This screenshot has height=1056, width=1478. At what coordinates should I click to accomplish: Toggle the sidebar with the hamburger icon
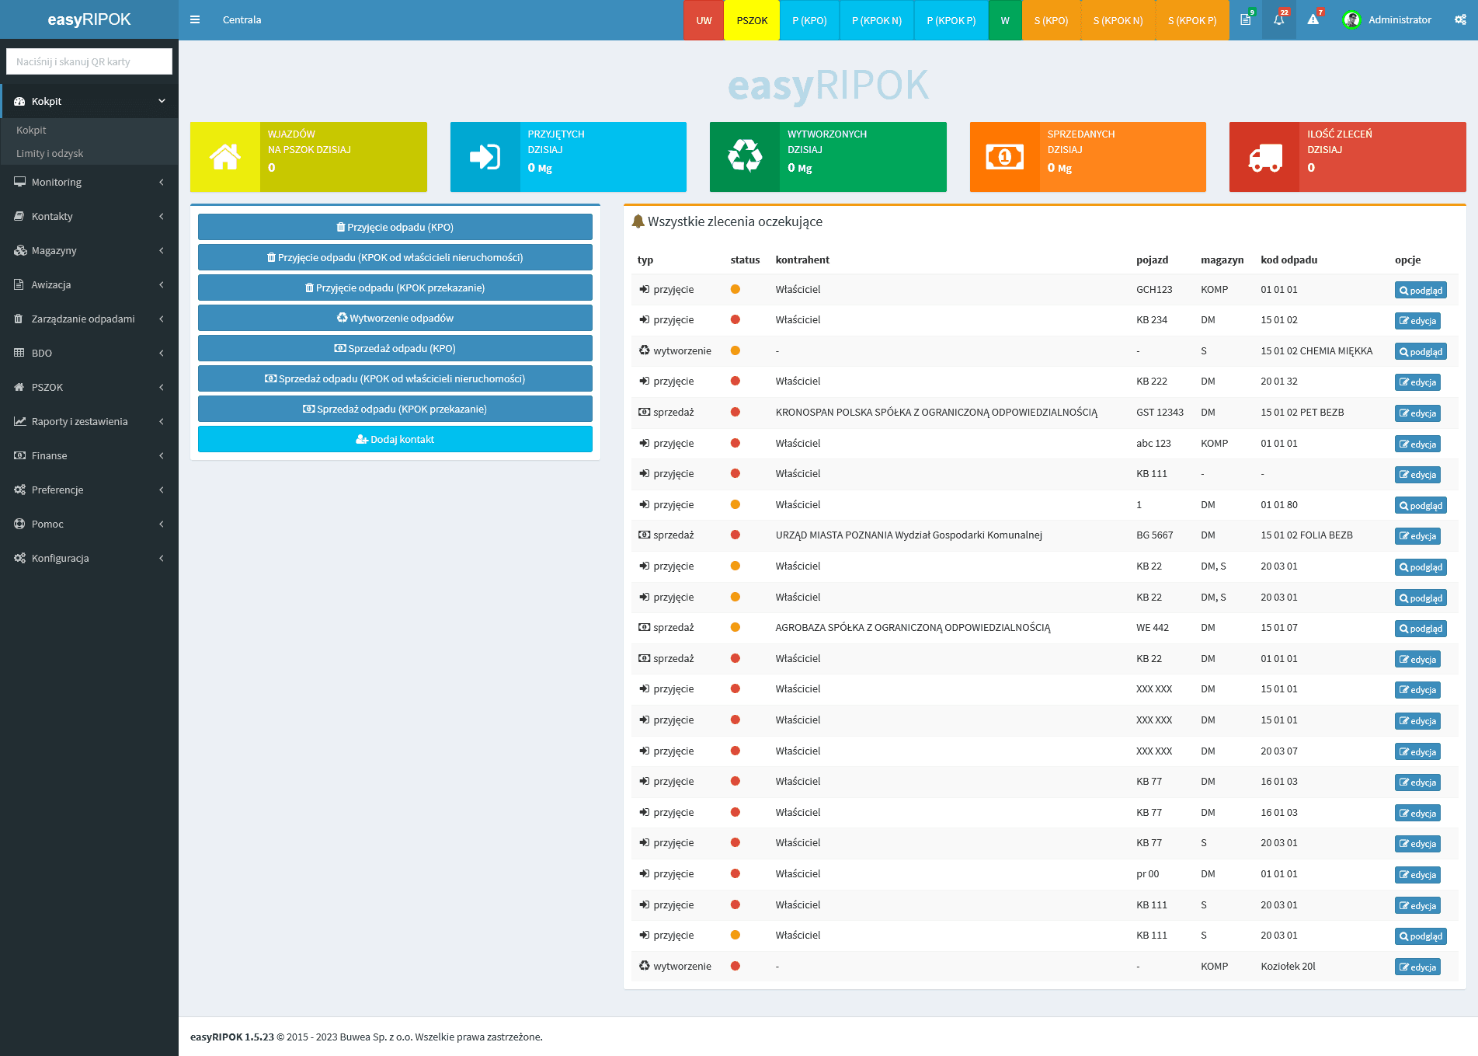point(195,19)
